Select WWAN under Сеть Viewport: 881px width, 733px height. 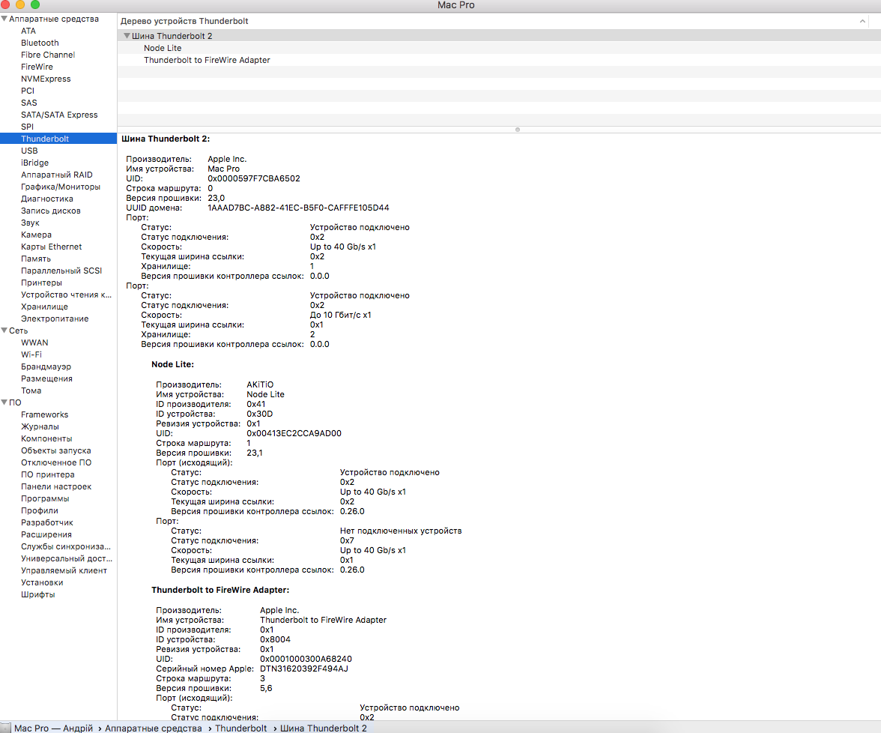click(34, 343)
